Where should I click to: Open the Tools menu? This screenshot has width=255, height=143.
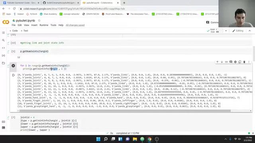pyautogui.click(x=53, y=25)
